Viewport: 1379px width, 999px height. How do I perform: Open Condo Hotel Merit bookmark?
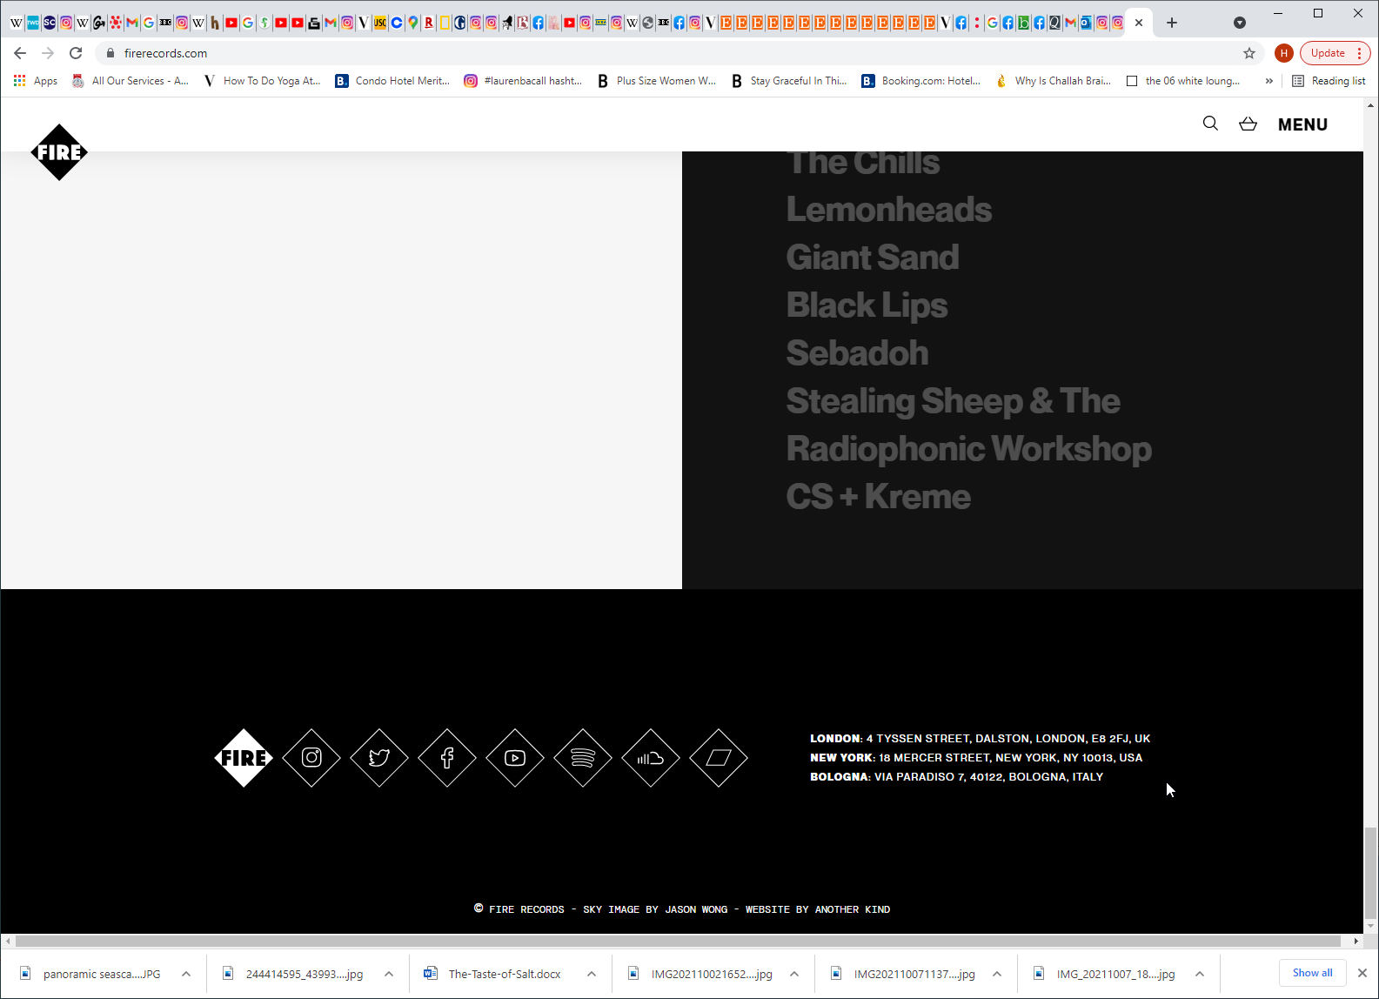click(x=392, y=81)
